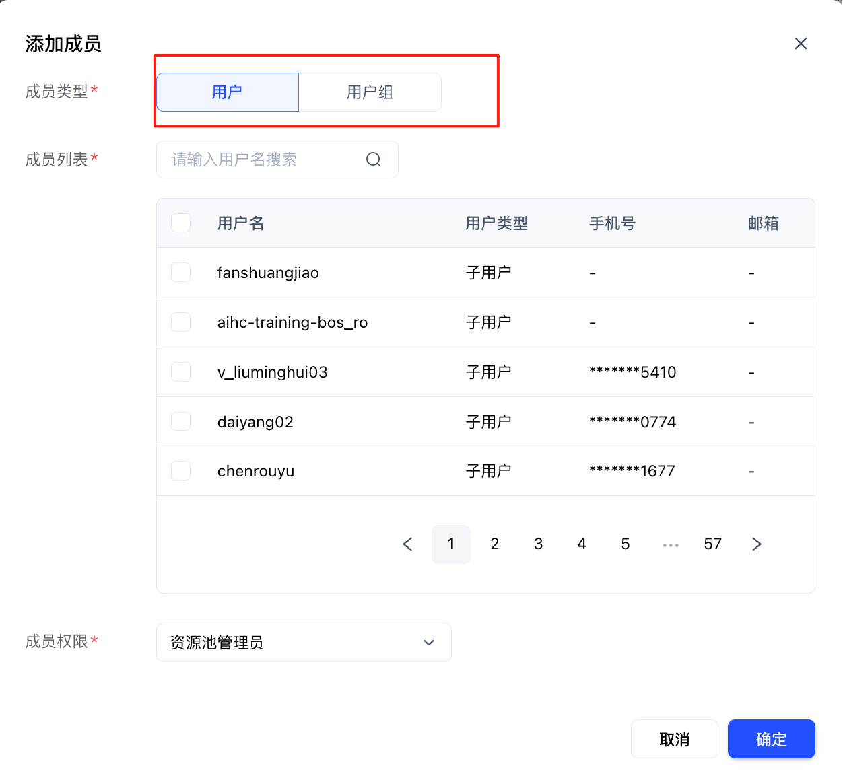Click the 用户名 column header
The height and width of the screenshot is (778, 843).
(240, 223)
